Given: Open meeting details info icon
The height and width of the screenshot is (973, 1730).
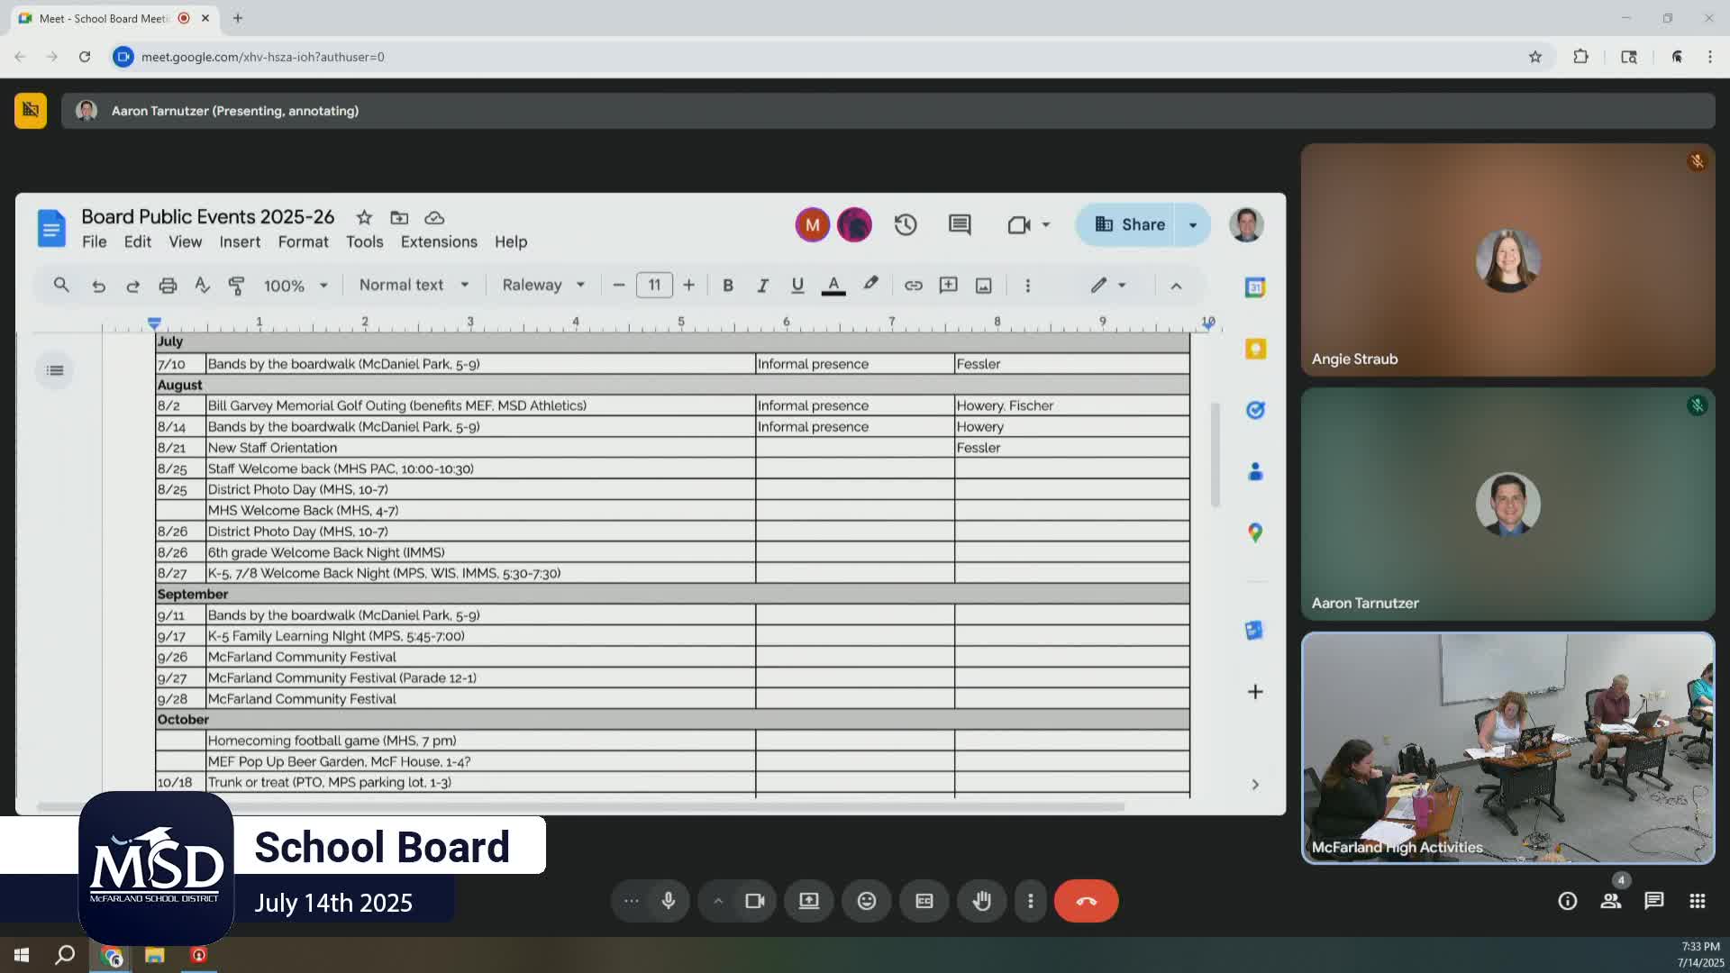Looking at the screenshot, I should click(x=1567, y=901).
